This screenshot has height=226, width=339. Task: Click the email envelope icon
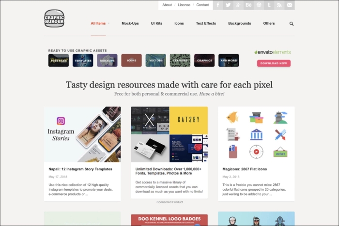point(290,5)
